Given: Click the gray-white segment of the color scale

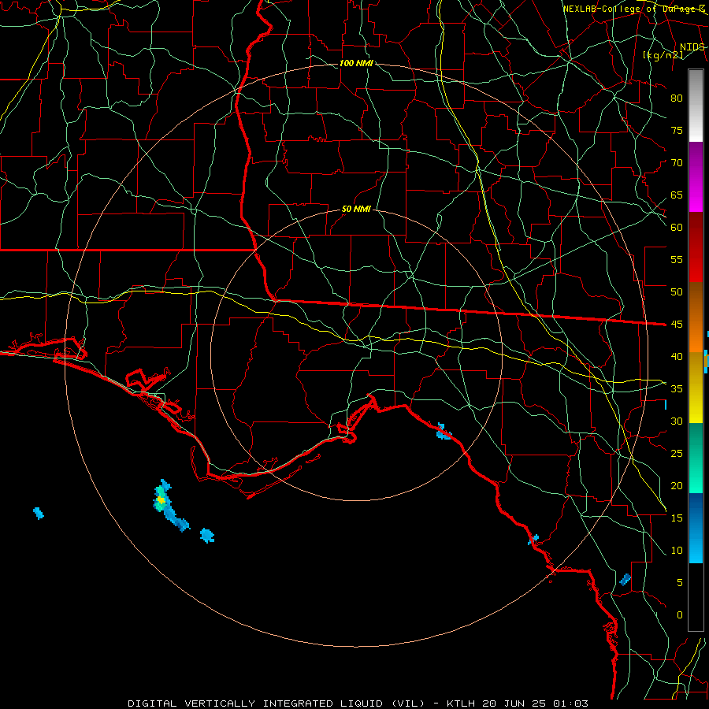Looking at the screenshot, I should tap(696, 106).
